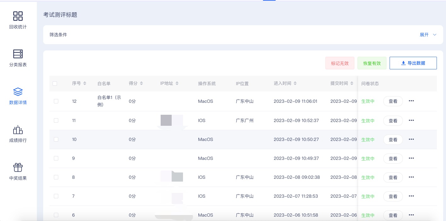446x221 pixels.
Task: Open 分类报表 sidebar icon
Action: (x=18, y=54)
